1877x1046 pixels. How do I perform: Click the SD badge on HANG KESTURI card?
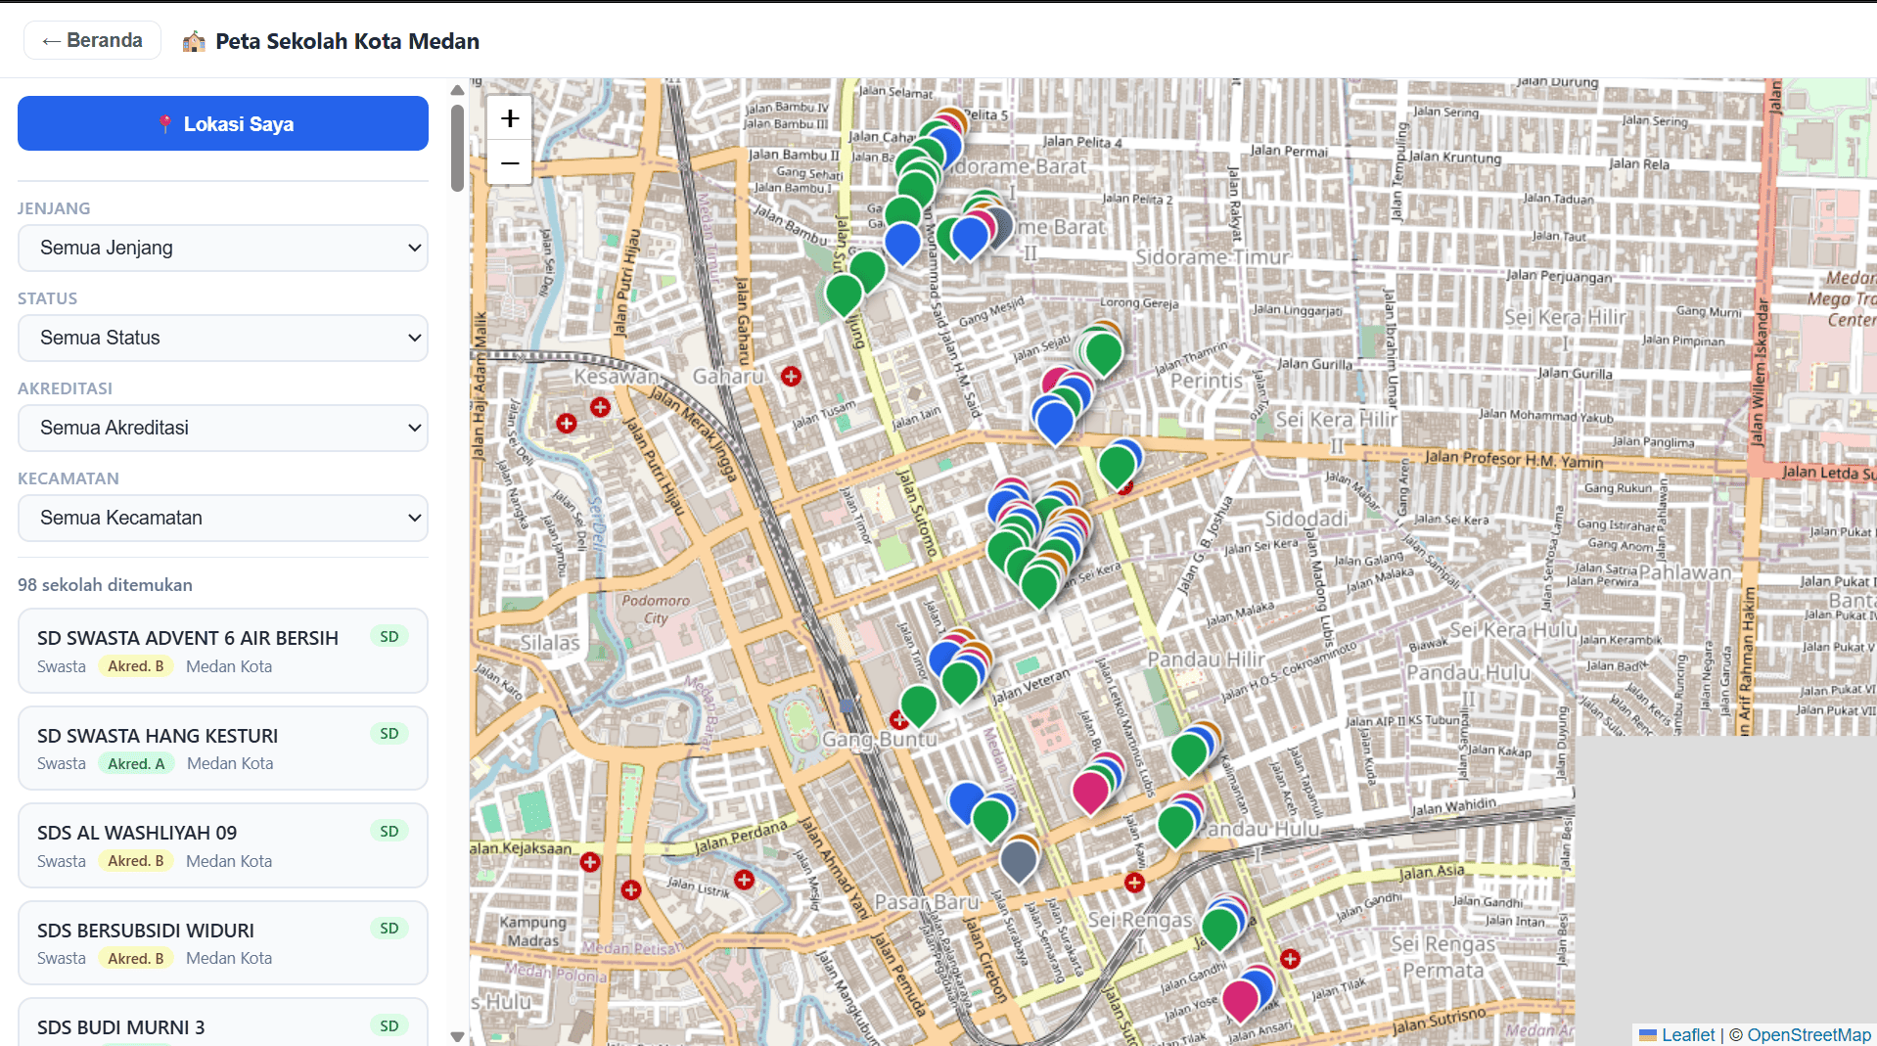pos(389,734)
